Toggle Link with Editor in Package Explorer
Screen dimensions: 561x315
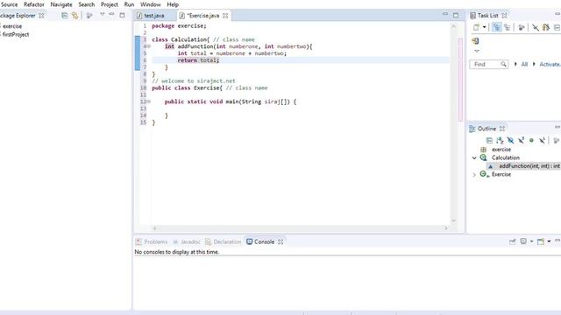[x=75, y=16]
